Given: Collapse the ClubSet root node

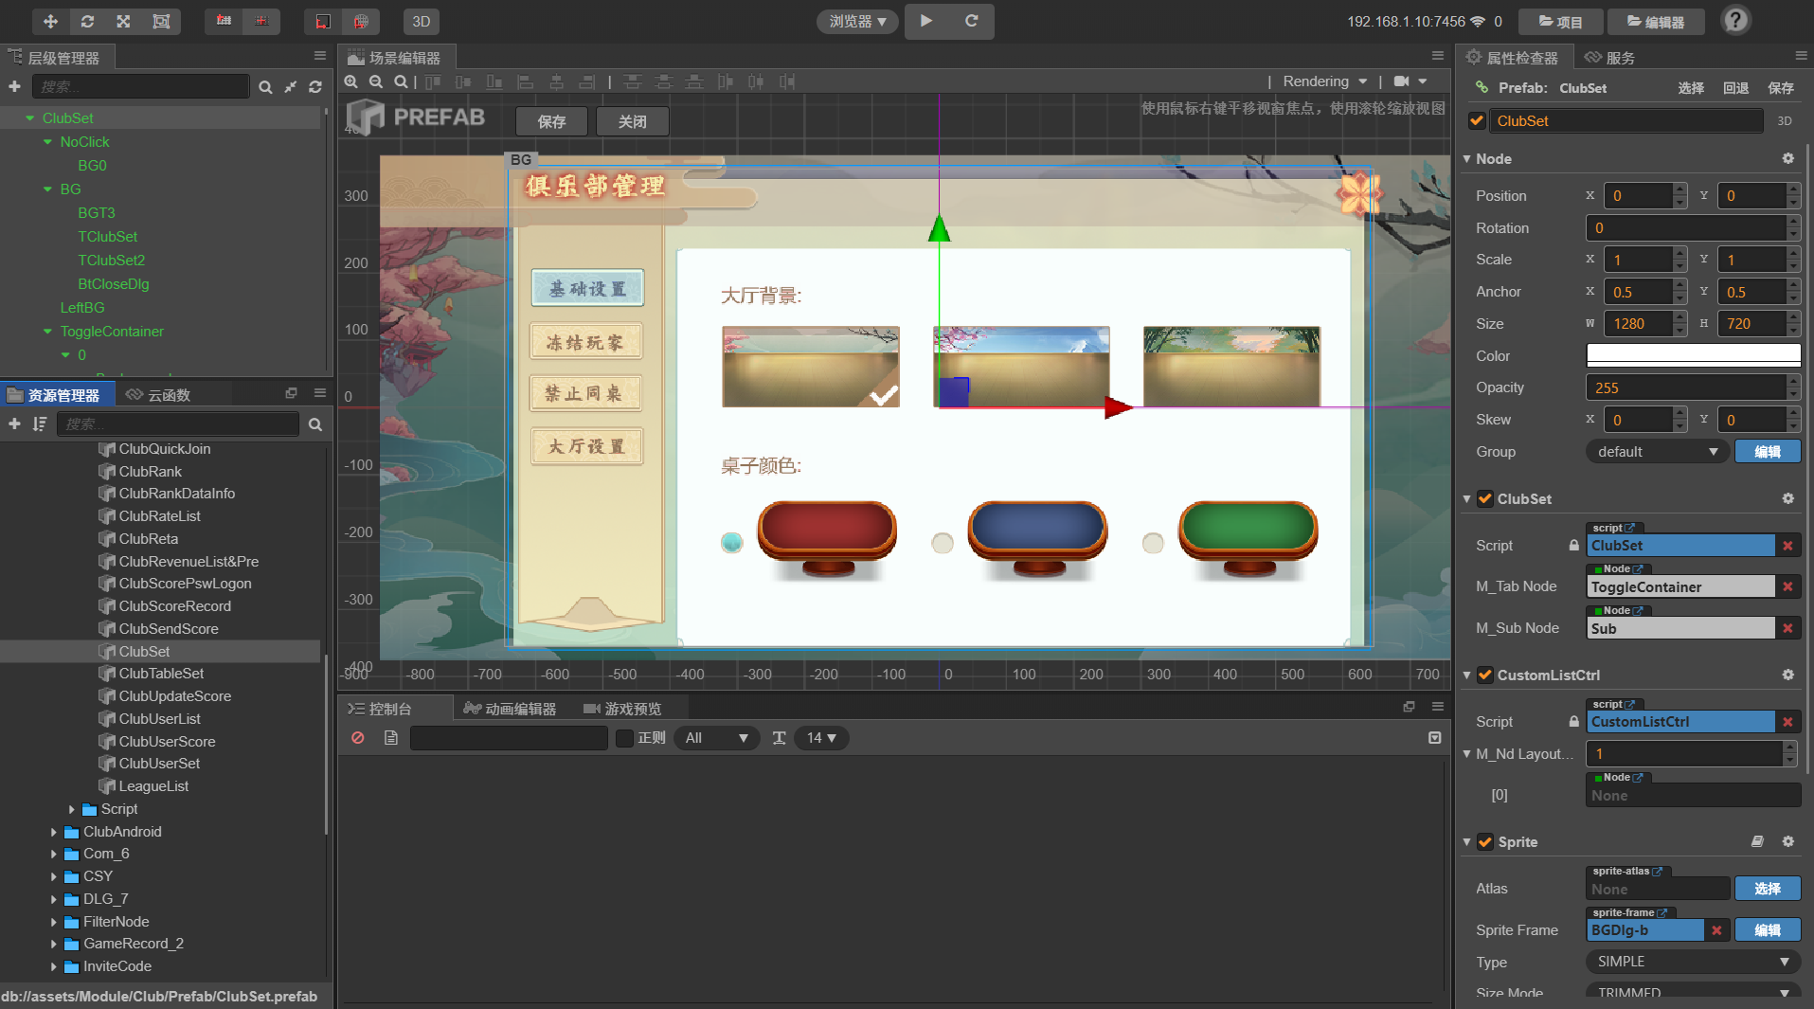Looking at the screenshot, I should (x=30, y=118).
